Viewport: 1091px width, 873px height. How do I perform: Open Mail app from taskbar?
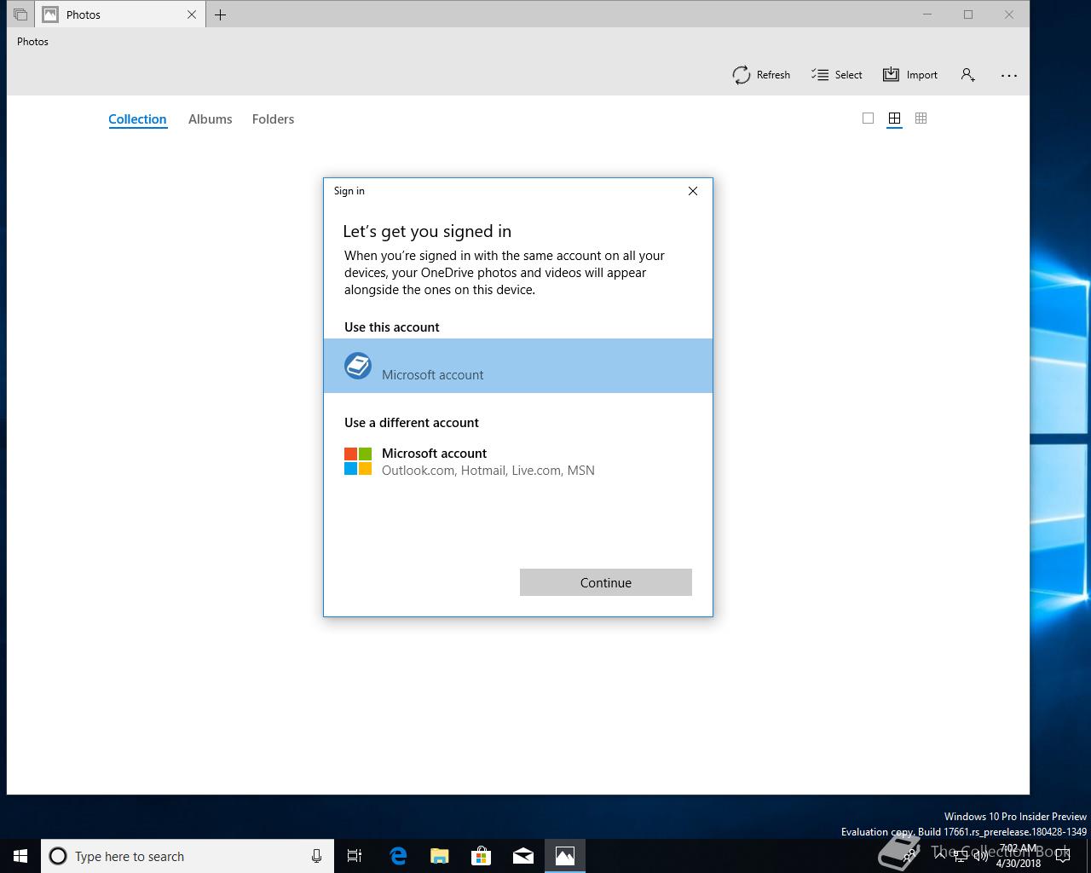pos(523,856)
